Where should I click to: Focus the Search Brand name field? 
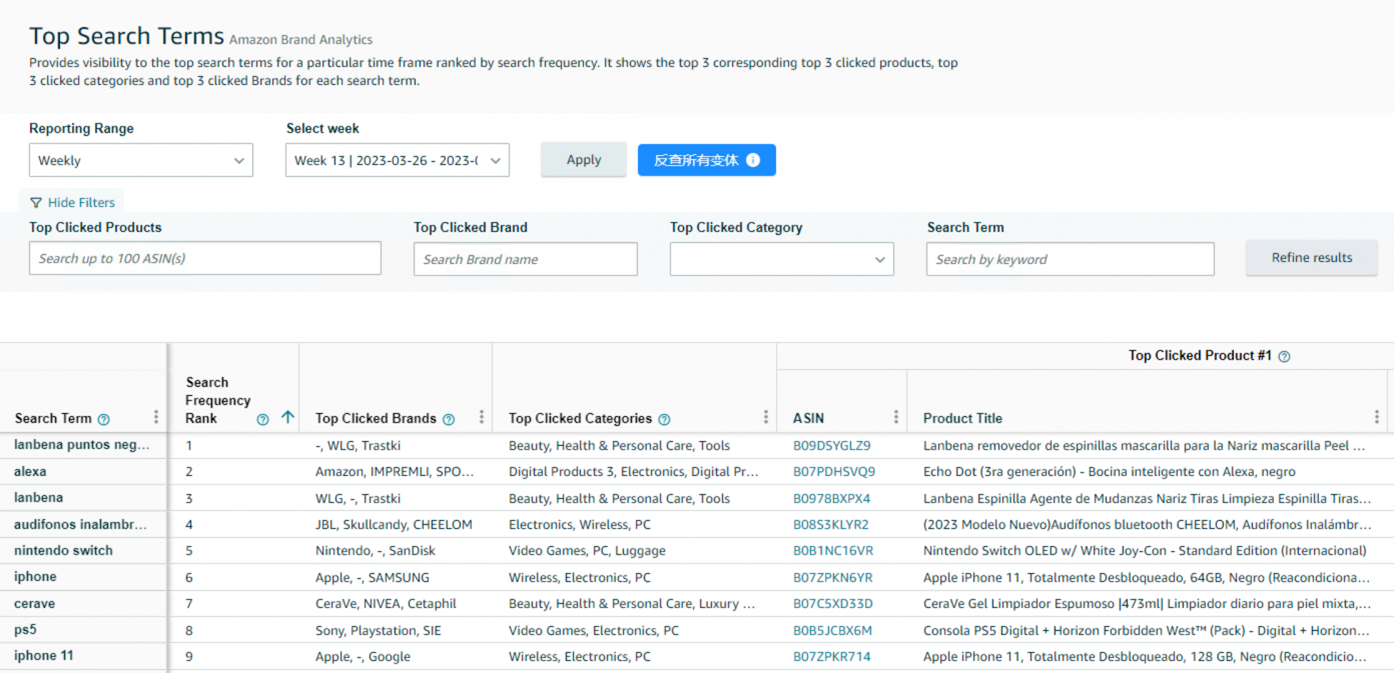click(x=525, y=260)
